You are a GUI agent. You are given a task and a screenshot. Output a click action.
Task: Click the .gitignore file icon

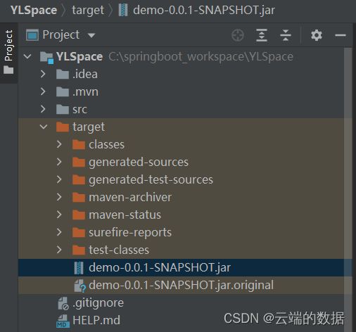coord(63,303)
